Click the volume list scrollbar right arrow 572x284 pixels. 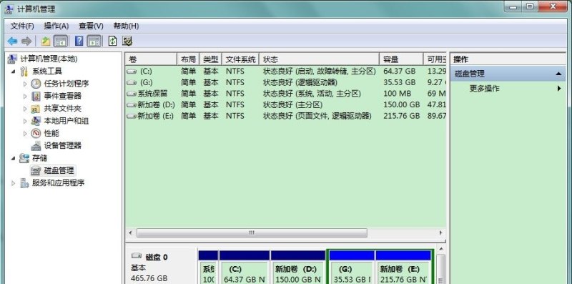[440, 233]
